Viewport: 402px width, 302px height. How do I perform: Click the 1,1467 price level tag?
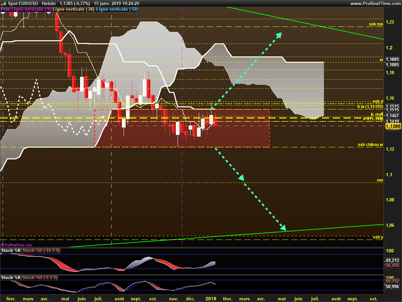click(x=392, y=116)
